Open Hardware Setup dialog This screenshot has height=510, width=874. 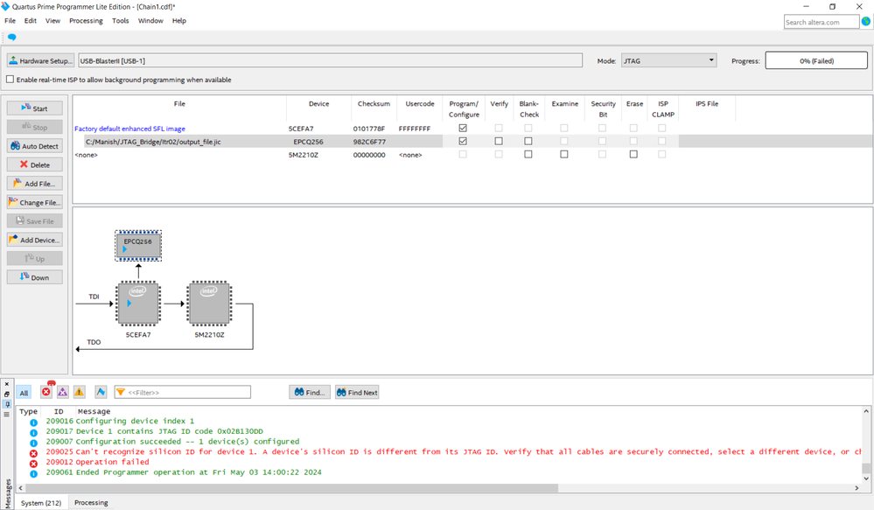tap(41, 60)
